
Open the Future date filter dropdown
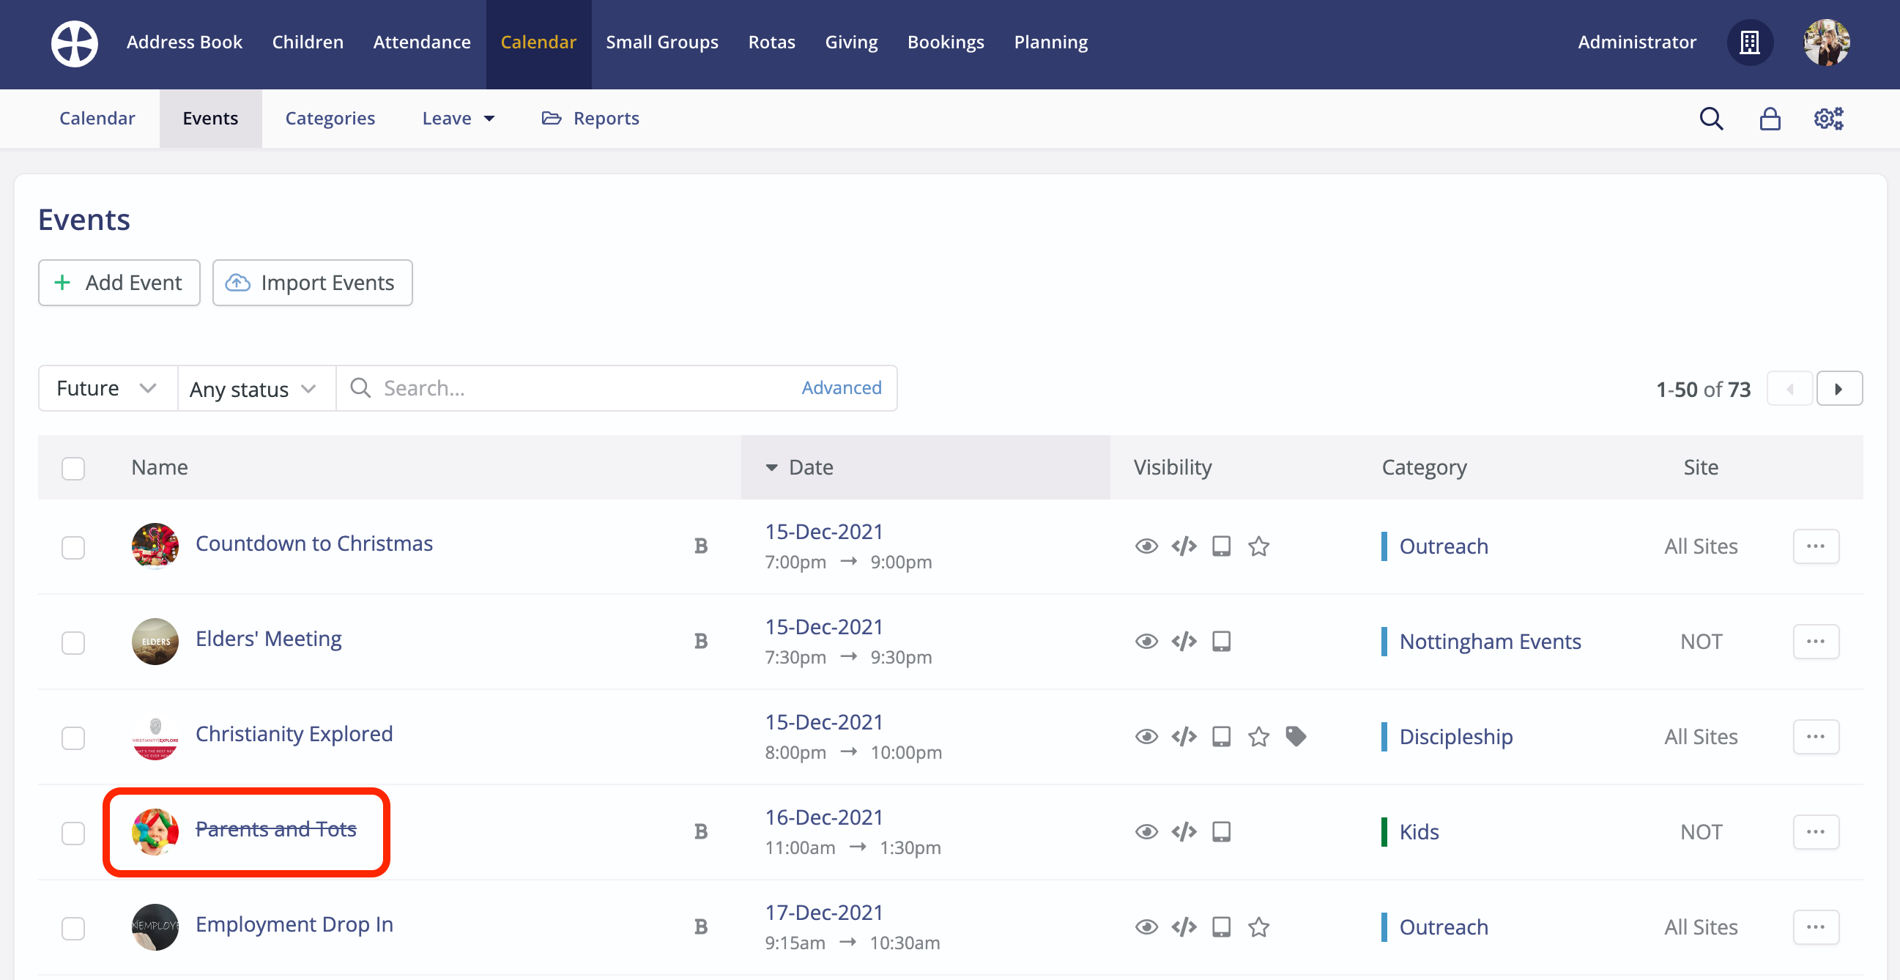click(106, 388)
